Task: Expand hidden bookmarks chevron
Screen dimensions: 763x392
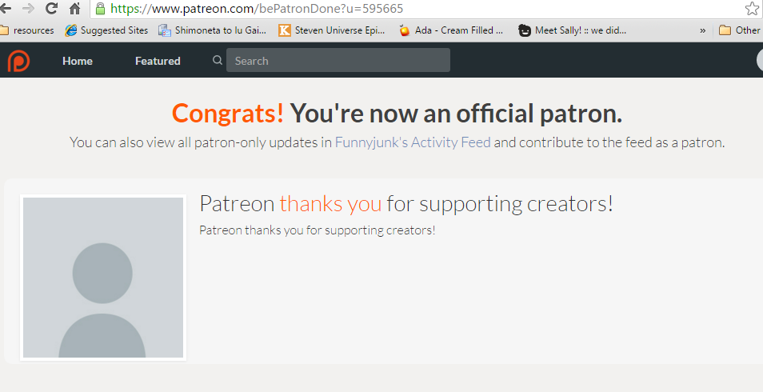Action: (703, 30)
